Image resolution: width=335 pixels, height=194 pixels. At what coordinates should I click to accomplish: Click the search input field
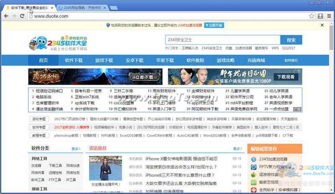(x=222, y=40)
